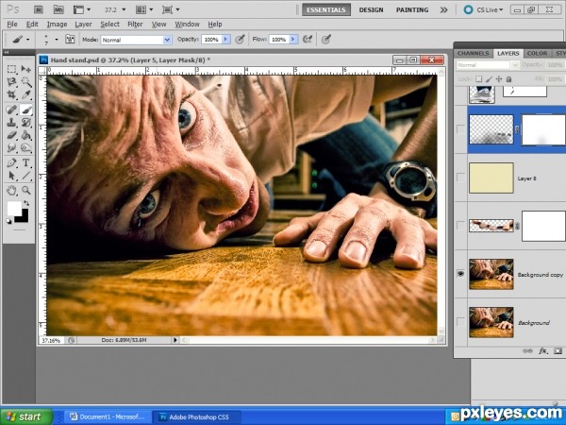
Task: Select the Lasso tool
Action: 11,82
